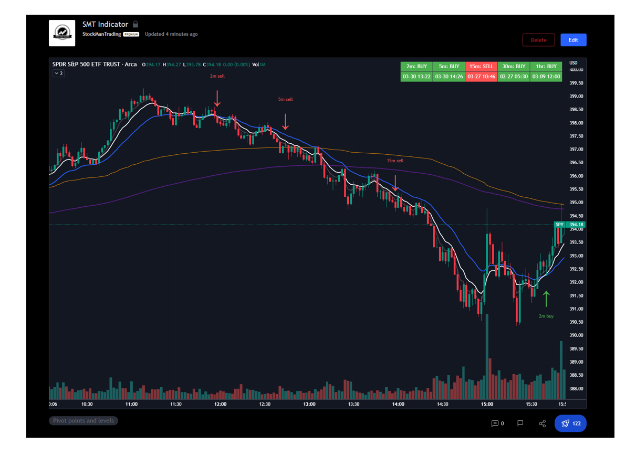The width and height of the screenshot is (636, 455).
Task: Click the comment count showing 0
Action: click(x=502, y=424)
